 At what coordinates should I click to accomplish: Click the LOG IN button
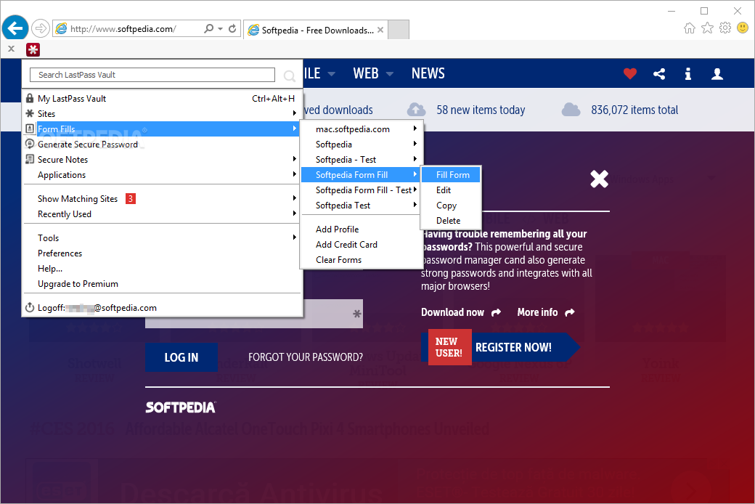pos(181,357)
